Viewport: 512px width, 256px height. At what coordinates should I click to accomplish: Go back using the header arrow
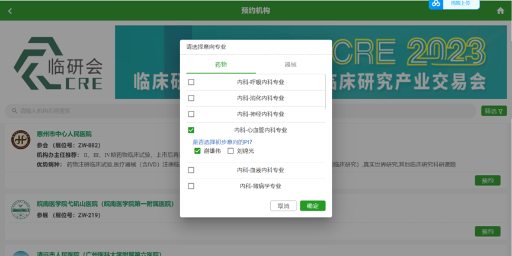pyautogui.click(x=10, y=11)
